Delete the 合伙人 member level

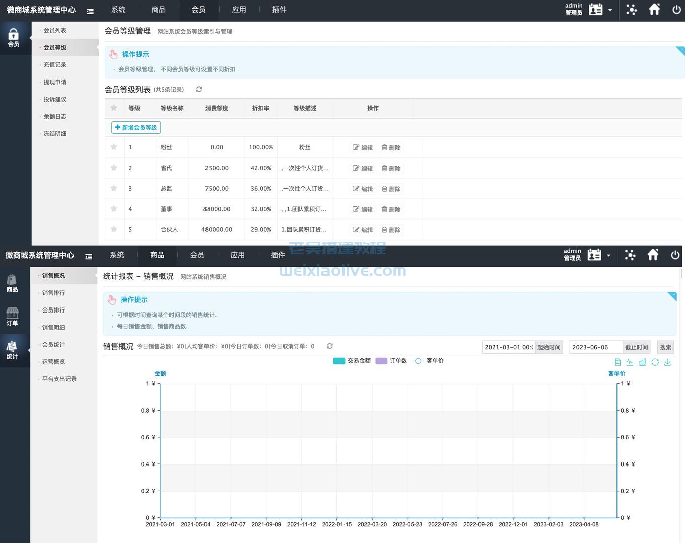tap(391, 230)
